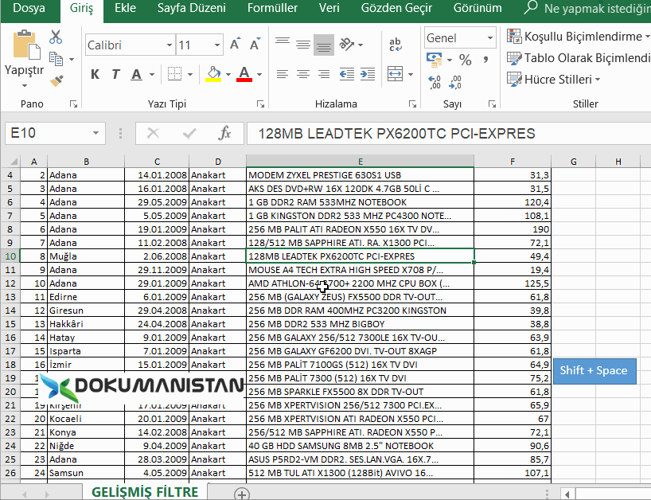Click increase indent icon
651x500 pixels.
tap(368, 74)
